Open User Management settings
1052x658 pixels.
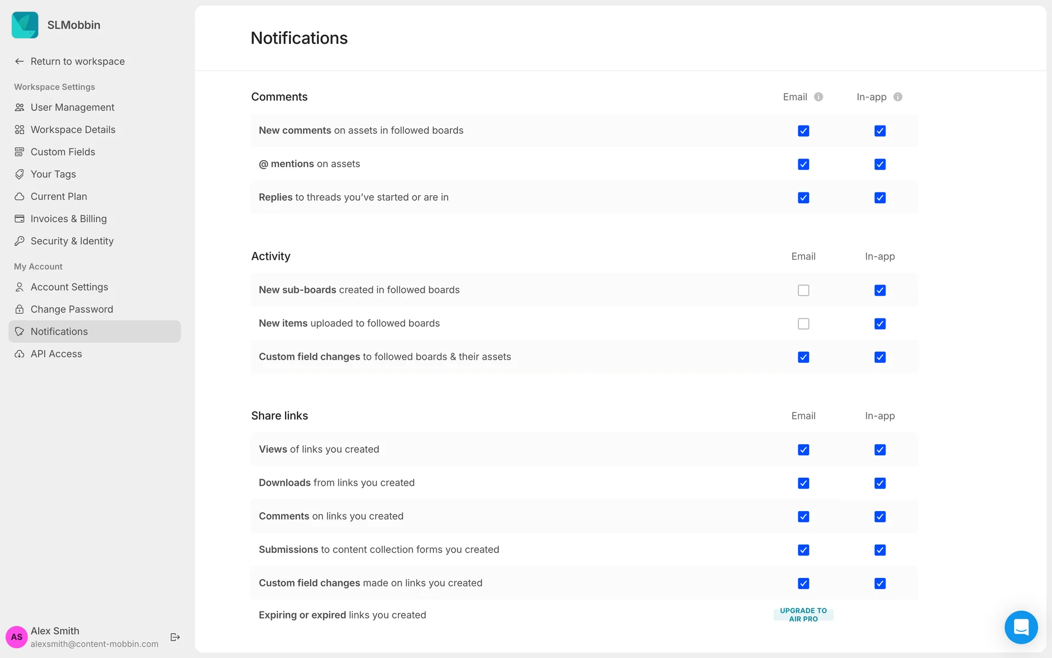click(72, 107)
